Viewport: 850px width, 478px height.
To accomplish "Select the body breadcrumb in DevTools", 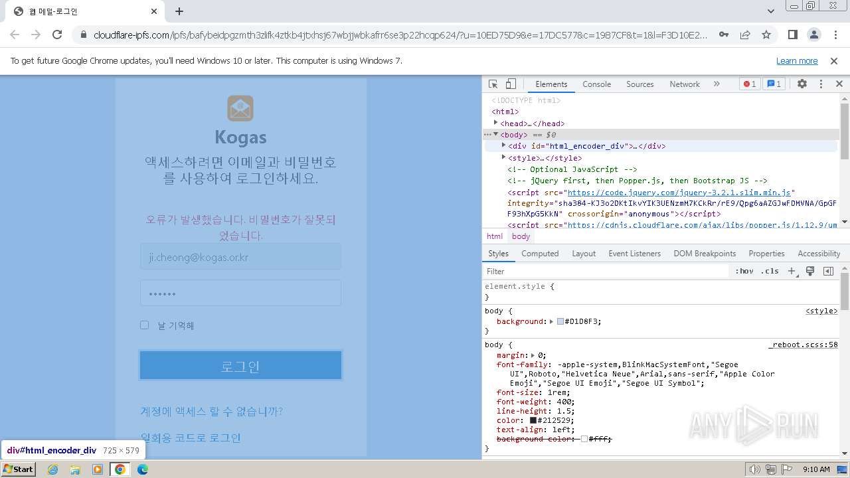I will (x=521, y=236).
